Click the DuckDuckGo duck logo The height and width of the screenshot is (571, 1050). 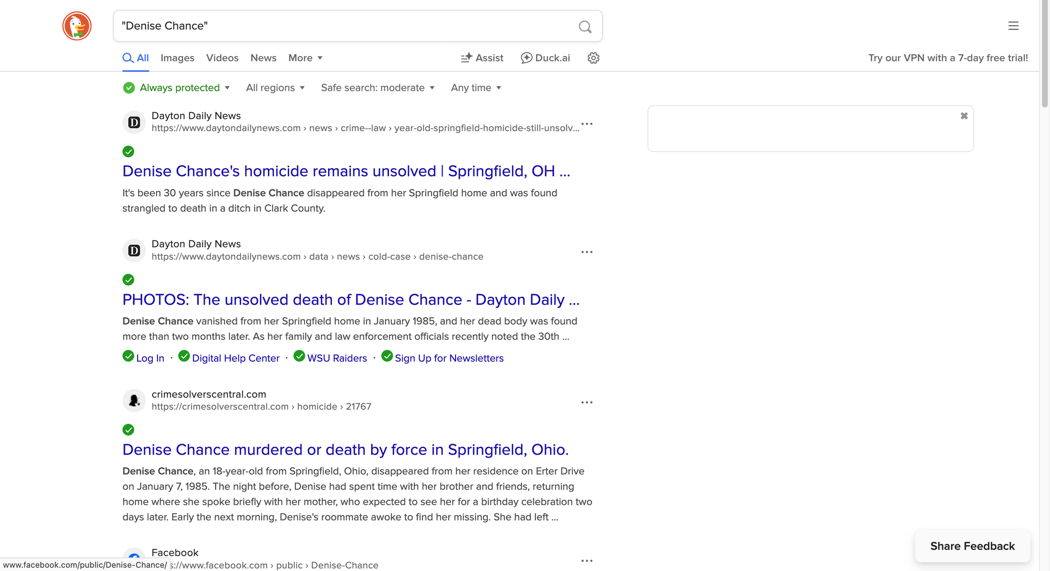[77, 26]
